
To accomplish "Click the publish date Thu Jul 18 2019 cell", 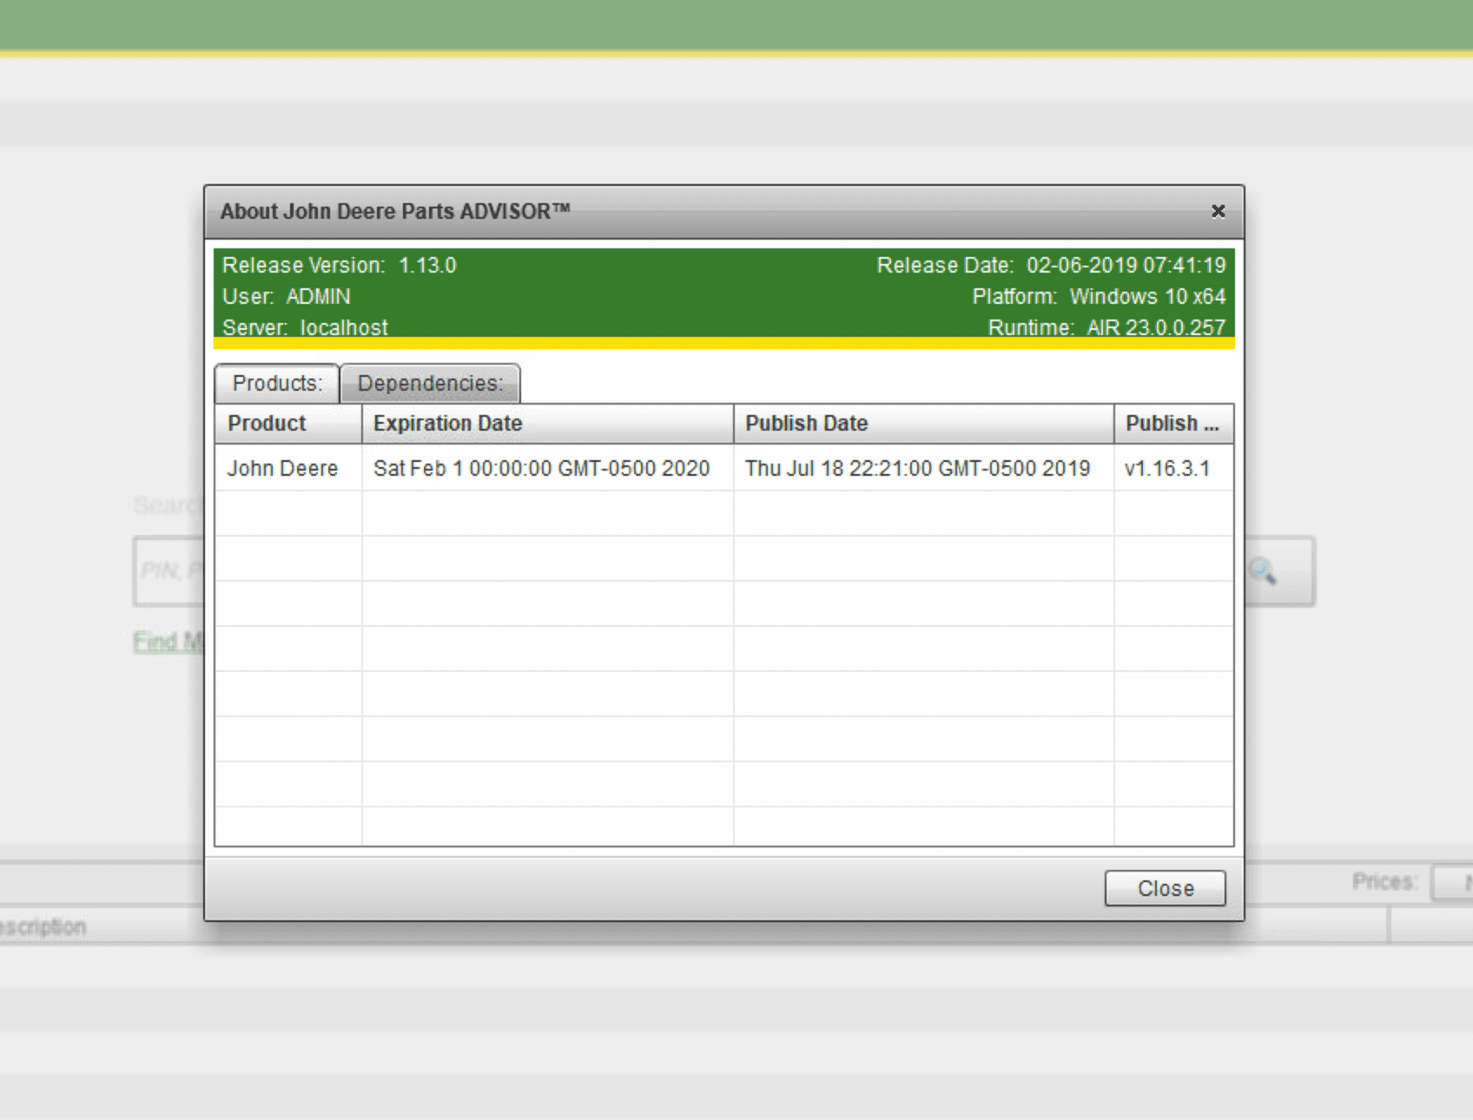I will point(924,468).
